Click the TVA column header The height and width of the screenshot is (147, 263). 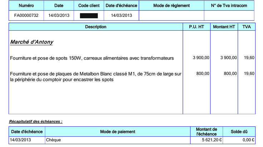tap(247, 27)
